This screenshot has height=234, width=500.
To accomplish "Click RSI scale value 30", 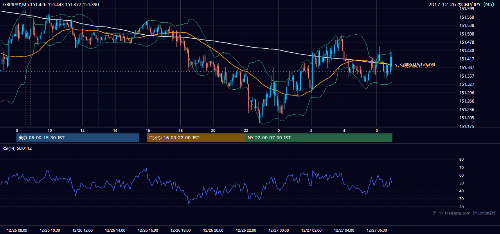I will [x=461, y=199].
